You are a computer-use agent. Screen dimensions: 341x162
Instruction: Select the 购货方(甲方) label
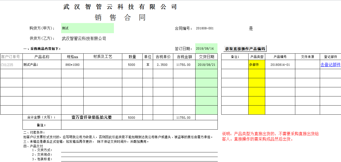click(42, 28)
